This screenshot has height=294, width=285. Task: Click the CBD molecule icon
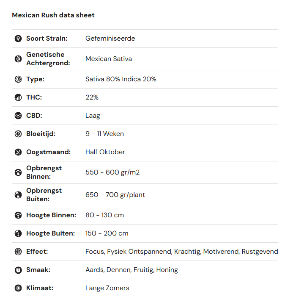click(18, 116)
